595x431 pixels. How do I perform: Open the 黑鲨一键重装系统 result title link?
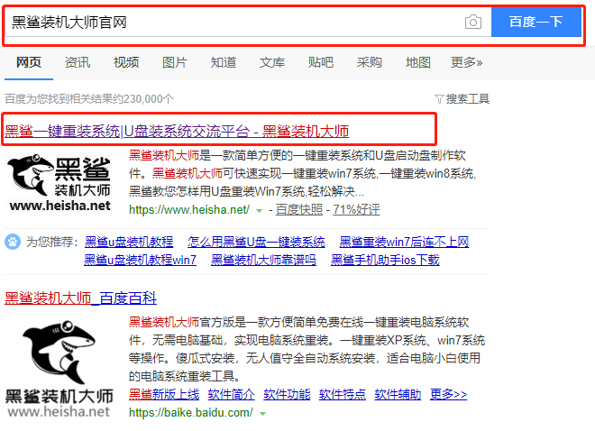point(177,132)
